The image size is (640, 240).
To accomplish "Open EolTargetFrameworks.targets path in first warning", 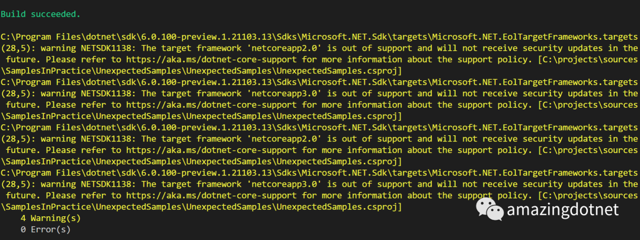I will (319, 37).
